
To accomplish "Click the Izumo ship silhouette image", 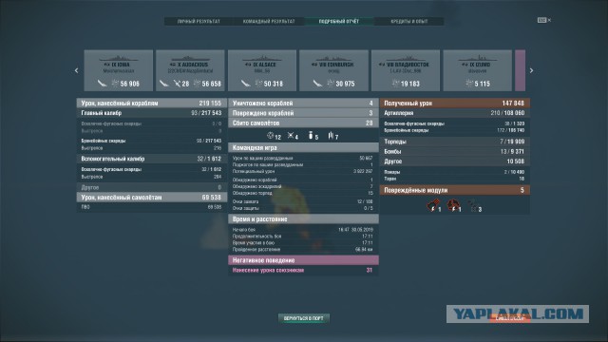I will point(477,59).
